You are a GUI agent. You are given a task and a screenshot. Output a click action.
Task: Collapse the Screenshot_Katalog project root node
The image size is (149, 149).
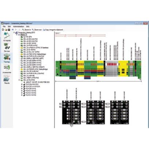[14, 33]
